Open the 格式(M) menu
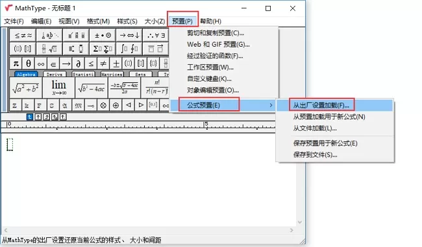 [x=98, y=21]
